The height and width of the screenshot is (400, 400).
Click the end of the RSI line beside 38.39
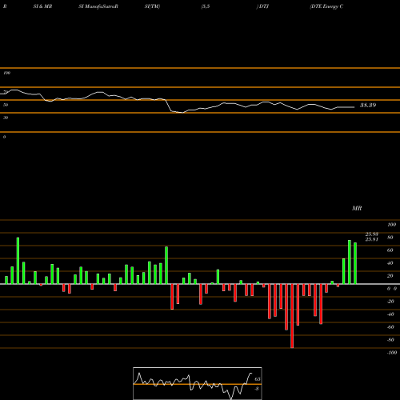(x=354, y=107)
